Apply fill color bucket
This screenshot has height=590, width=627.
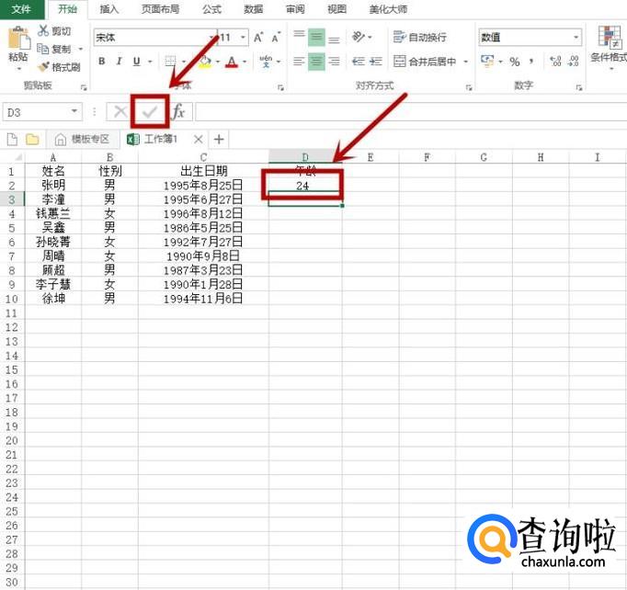205,62
